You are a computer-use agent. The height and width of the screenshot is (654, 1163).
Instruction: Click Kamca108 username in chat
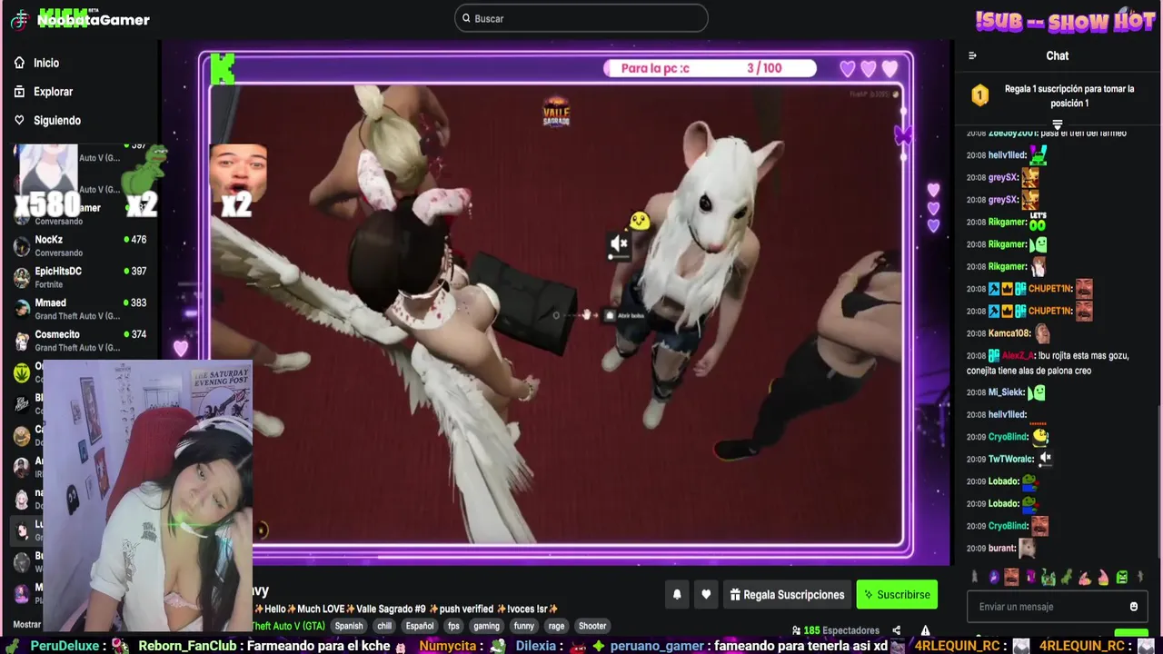pyautogui.click(x=1009, y=333)
